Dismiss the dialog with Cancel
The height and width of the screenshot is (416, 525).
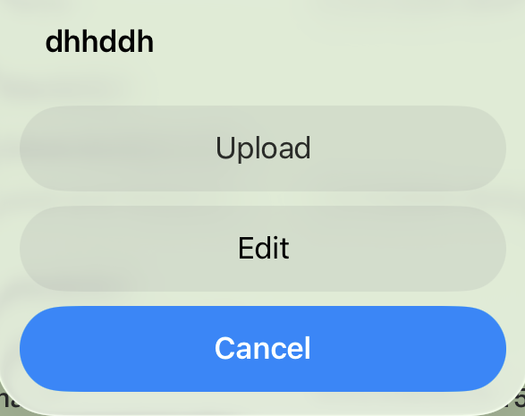[263, 349]
